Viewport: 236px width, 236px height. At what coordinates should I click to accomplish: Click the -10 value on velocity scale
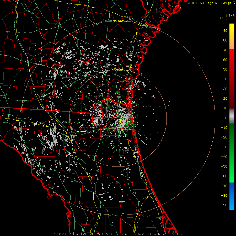tap(224, 128)
